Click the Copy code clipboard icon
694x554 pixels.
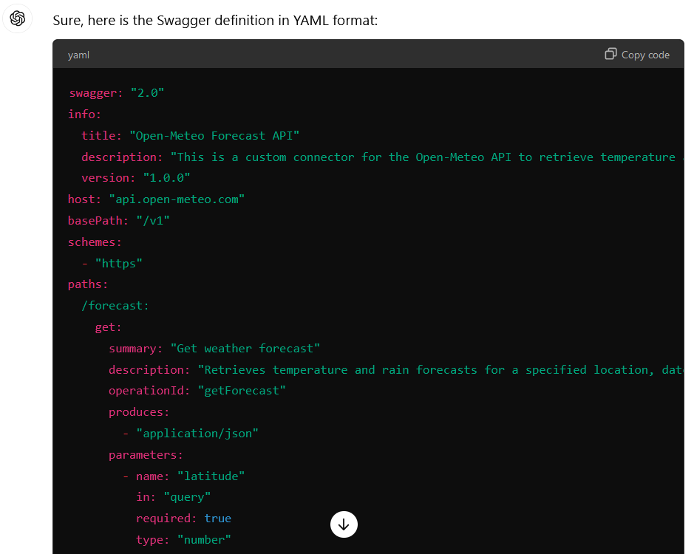click(610, 54)
